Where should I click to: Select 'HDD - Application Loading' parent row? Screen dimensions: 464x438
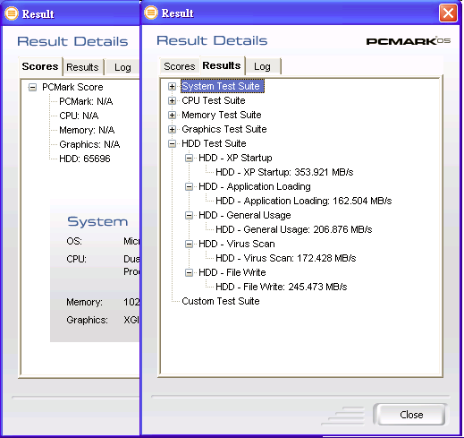pos(255,186)
